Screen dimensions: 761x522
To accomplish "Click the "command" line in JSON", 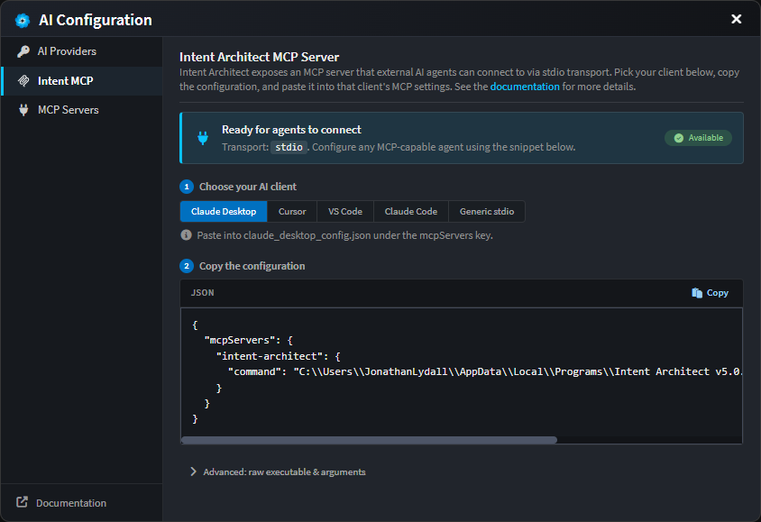I will click(x=484, y=372).
